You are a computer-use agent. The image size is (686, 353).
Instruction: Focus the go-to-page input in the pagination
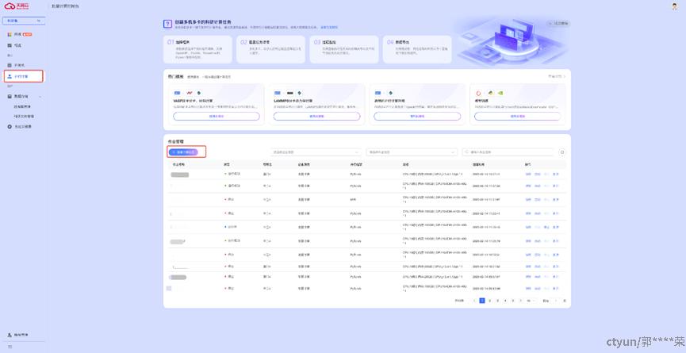pyautogui.click(x=555, y=301)
